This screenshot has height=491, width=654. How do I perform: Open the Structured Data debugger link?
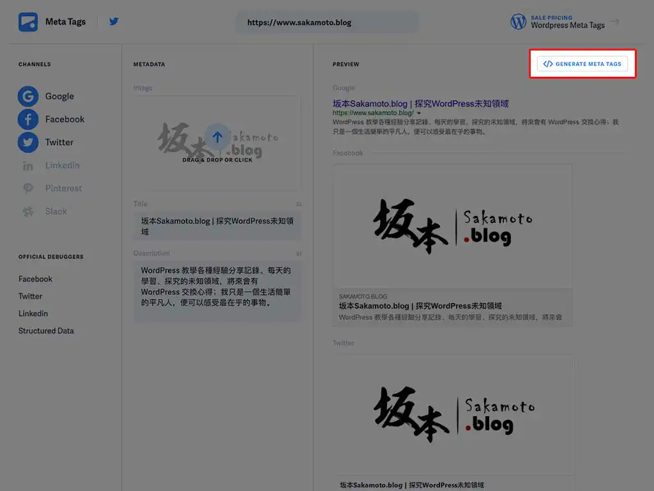tap(46, 331)
